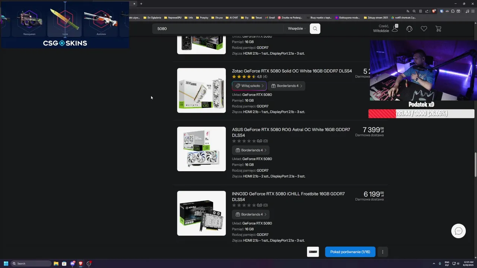Open the shopping cart icon
Screen dimensions: 477x268
(438, 29)
